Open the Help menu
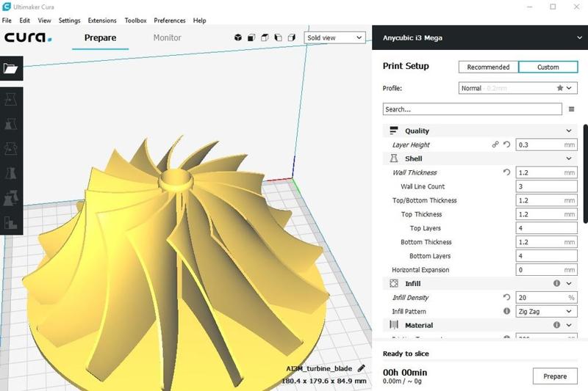588x391 pixels. [x=199, y=21]
